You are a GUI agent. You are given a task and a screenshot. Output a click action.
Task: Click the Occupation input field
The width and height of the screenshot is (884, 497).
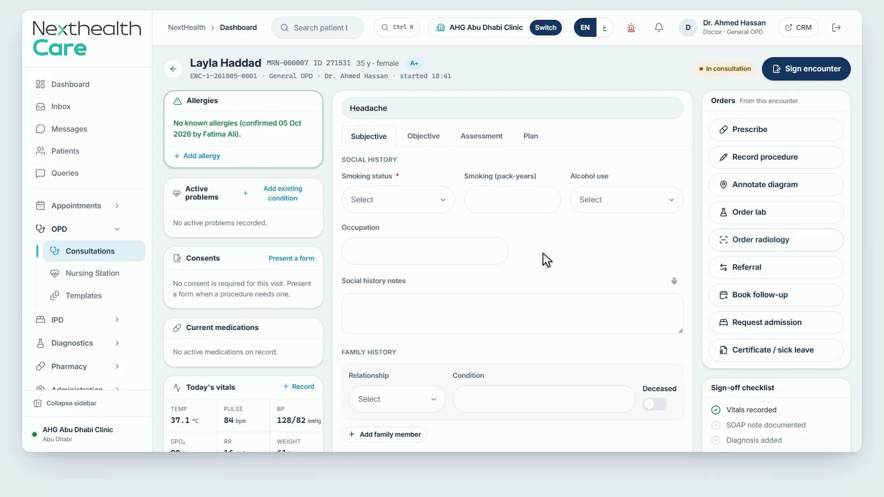click(425, 251)
